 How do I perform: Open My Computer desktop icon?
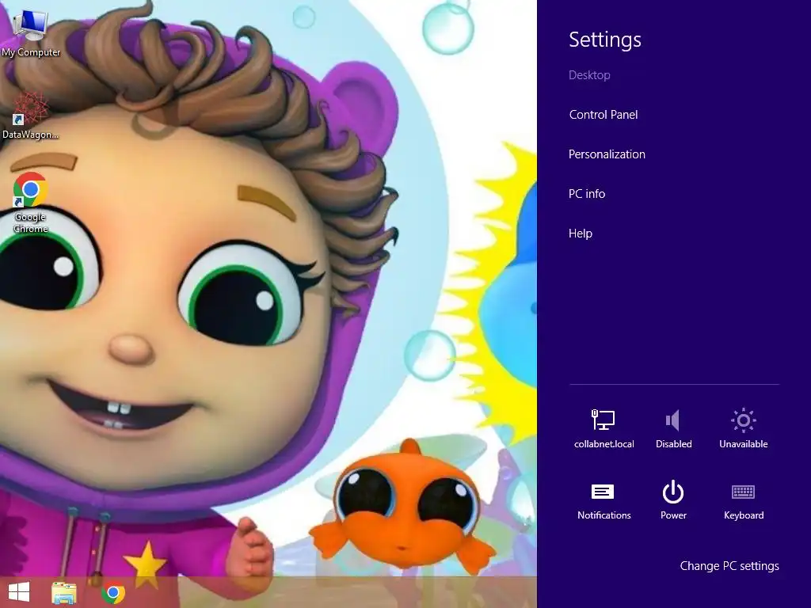(x=31, y=33)
